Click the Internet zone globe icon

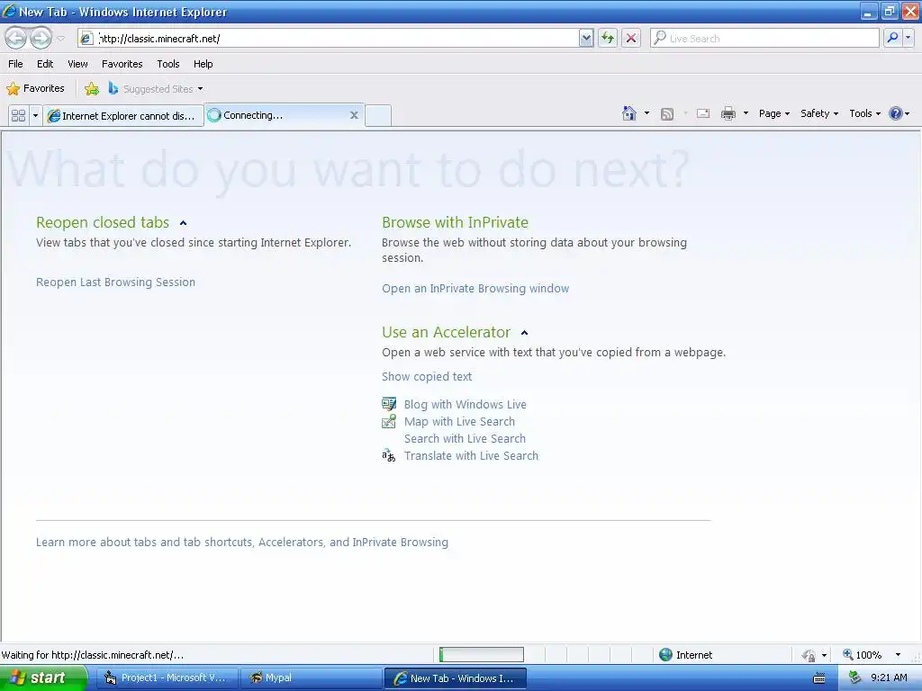[x=665, y=655]
